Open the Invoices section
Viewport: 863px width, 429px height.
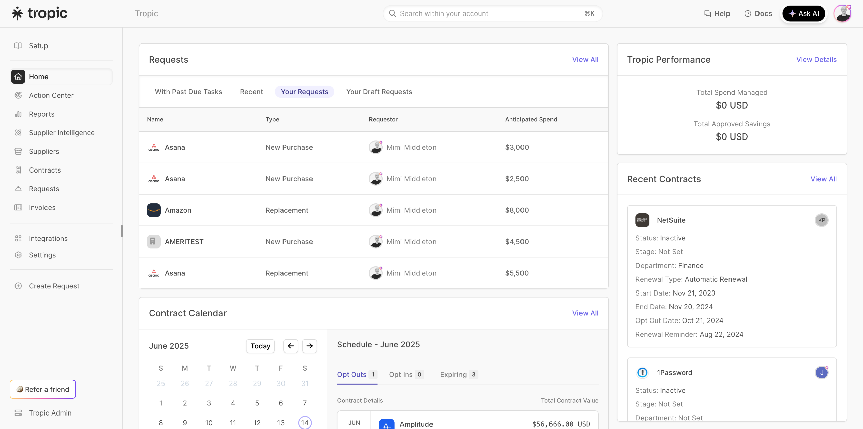tap(42, 208)
